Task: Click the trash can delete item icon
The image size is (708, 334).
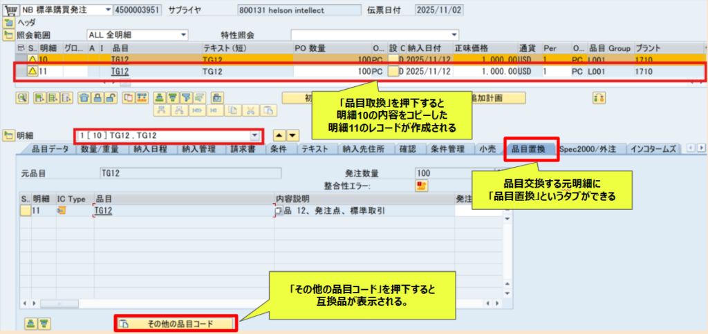Action: click(x=84, y=98)
